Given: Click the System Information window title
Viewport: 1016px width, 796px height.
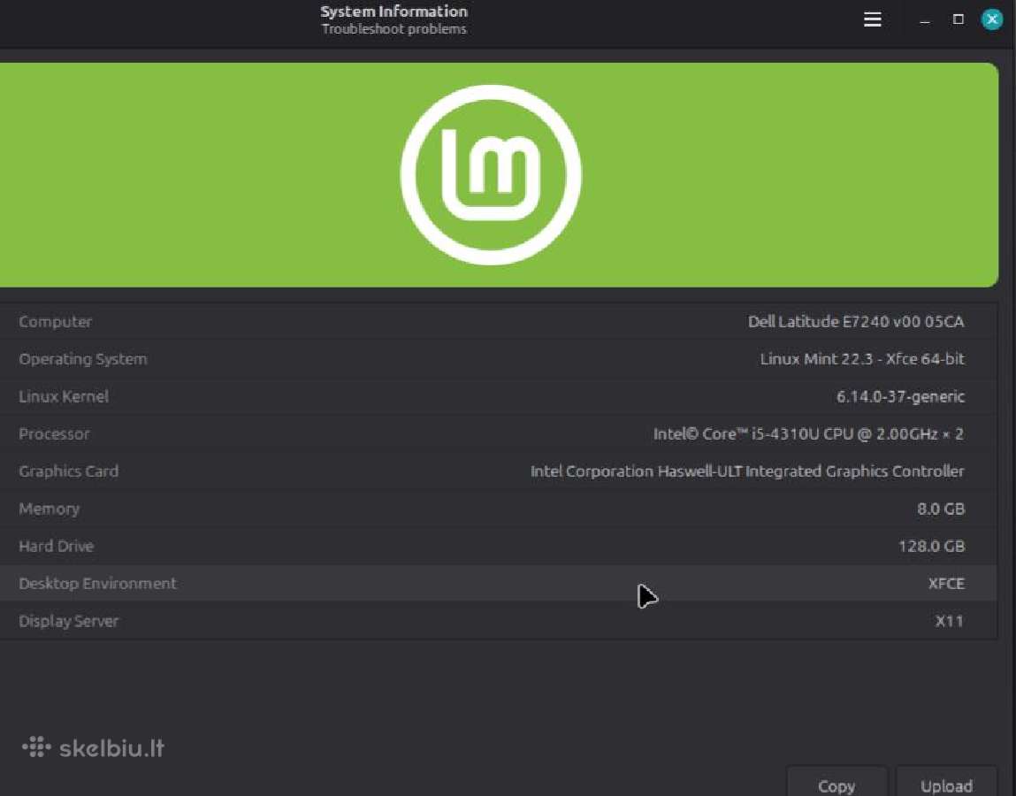Looking at the screenshot, I should [394, 11].
